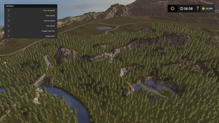This screenshot has width=219, height=123.
Task: Click the CONTROLS panel header
Action: 31,6
